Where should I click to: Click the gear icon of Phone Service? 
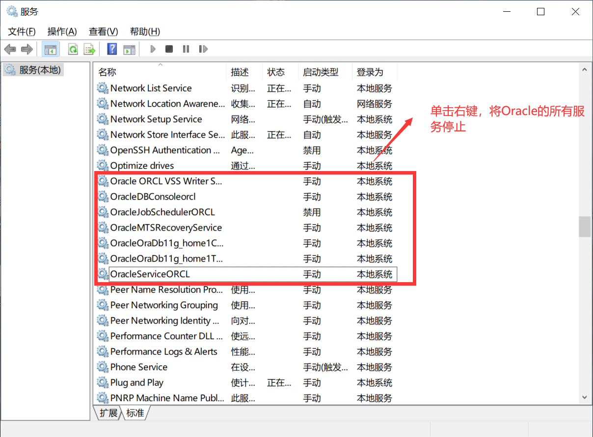tap(103, 367)
